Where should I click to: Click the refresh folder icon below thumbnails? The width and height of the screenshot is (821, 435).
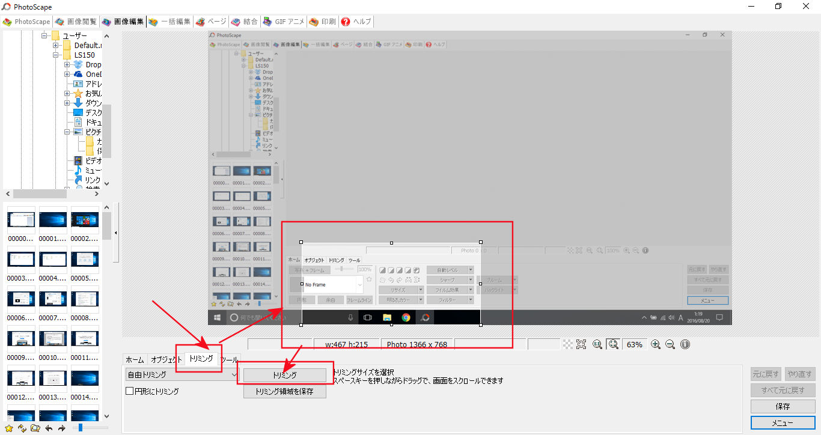22,428
